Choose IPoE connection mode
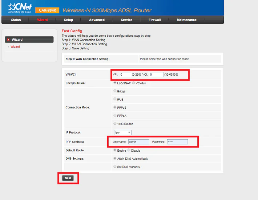The image size is (258, 200). (x=115, y=99)
